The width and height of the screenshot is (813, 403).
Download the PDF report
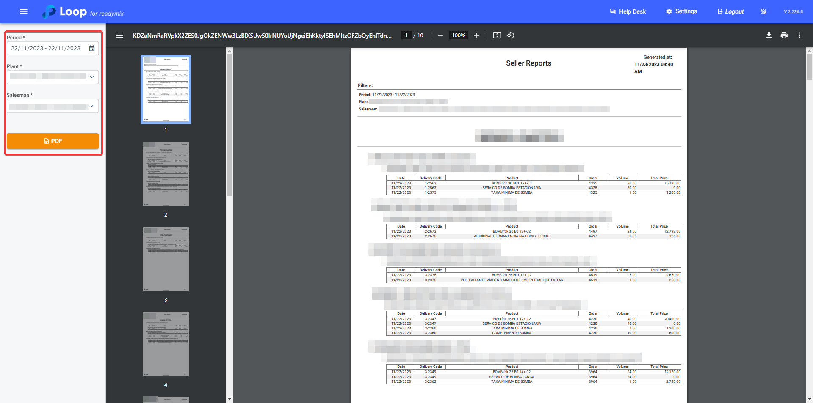tap(769, 35)
